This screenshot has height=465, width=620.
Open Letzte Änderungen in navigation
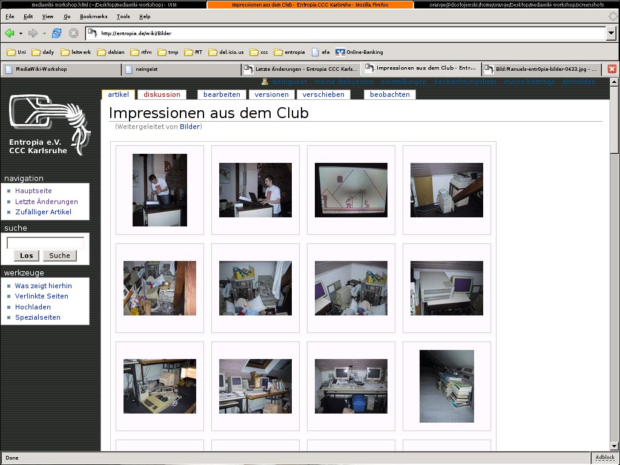[46, 201]
